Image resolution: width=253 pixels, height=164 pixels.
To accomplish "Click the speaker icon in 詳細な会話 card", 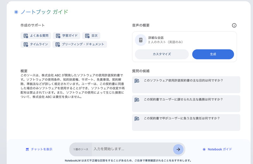I will (x=141, y=40).
